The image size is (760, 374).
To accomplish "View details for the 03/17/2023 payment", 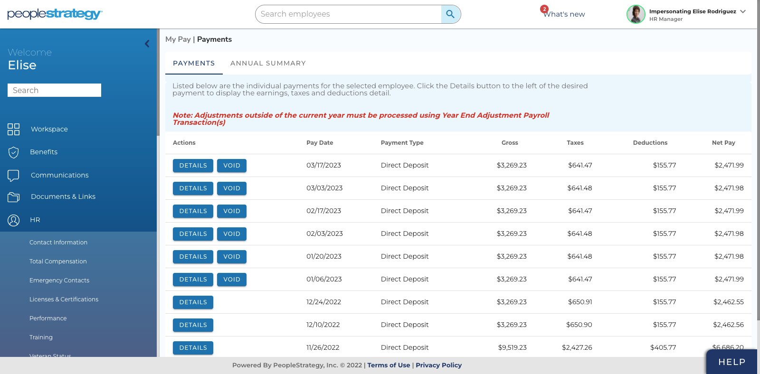I will pyautogui.click(x=193, y=166).
